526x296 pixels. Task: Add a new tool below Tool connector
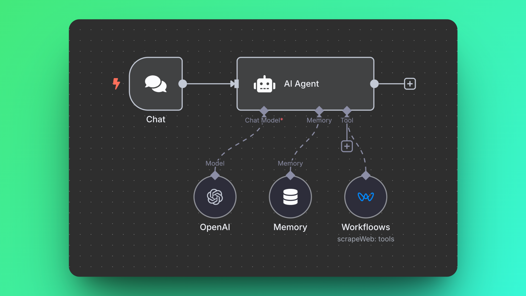click(x=347, y=146)
